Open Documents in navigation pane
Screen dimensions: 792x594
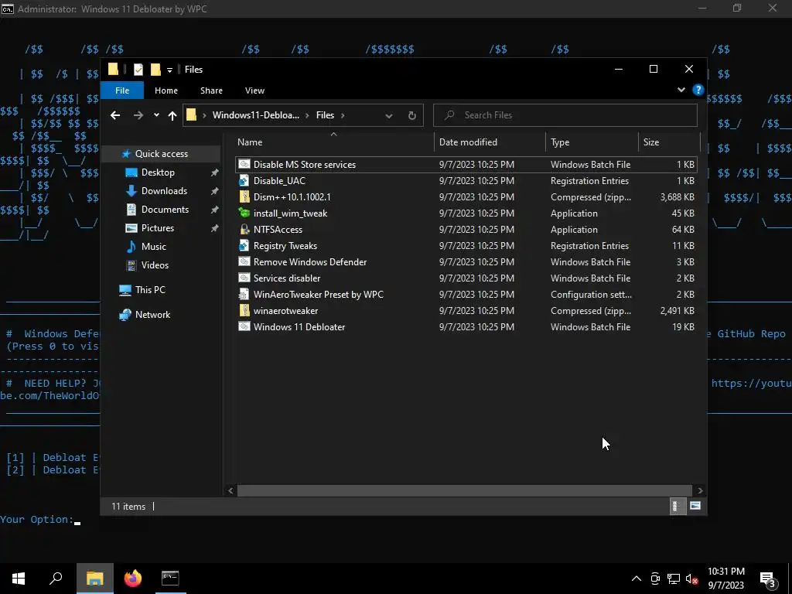[165, 209]
